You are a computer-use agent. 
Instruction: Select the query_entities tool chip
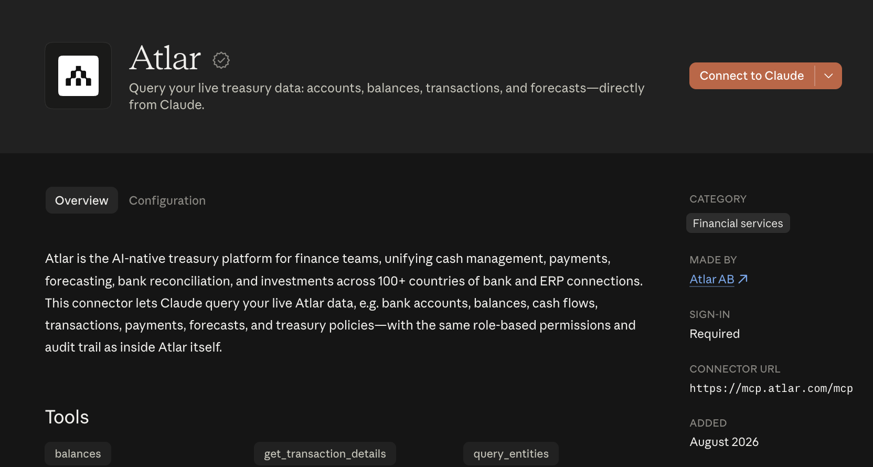click(511, 453)
